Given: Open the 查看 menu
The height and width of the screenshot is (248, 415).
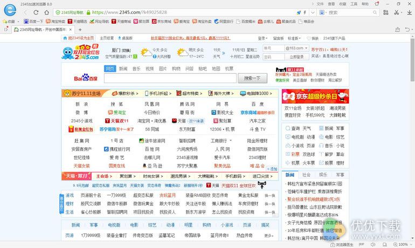Looking at the screenshot, I should (x=331, y=4).
